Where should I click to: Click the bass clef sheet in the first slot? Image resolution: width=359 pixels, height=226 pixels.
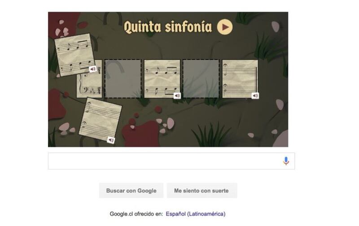click(x=91, y=83)
